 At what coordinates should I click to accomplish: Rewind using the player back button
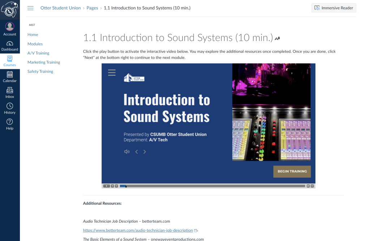112,186
